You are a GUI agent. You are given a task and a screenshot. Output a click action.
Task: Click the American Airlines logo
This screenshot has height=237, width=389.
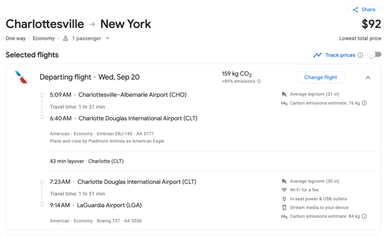[x=21, y=77]
